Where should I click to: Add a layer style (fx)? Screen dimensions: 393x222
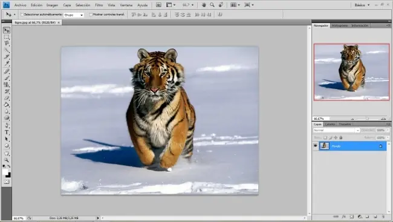click(x=344, y=217)
